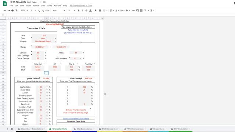Select the Character Stats sheet tab
This screenshot has width=235, height=132.
coord(59,129)
